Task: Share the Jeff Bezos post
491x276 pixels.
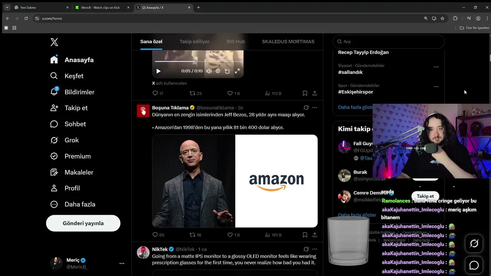Action: 315,235
